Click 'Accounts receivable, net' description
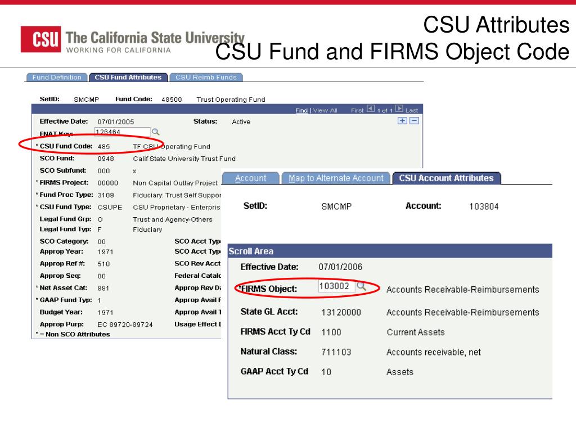The height and width of the screenshot is (432, 576). [434, 352]
